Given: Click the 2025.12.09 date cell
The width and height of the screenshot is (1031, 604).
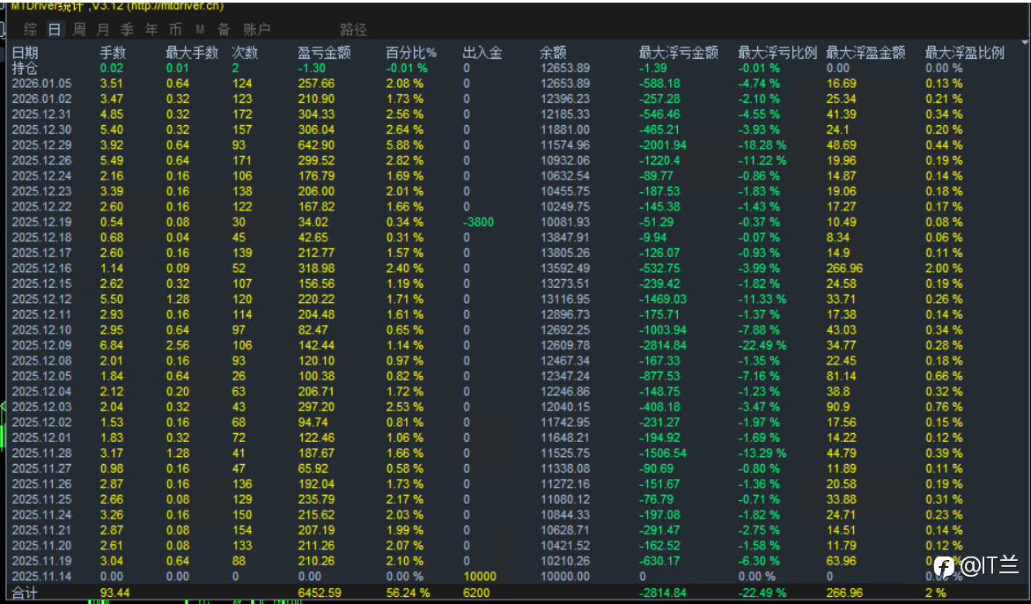Looking at the screenshot, I should 41,345.
